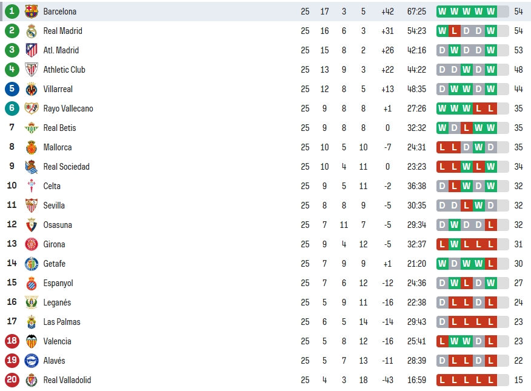Open the Rayo Vallecano team link
The width and height of the screenshot is (531, 391).
(x=68, y=109)
